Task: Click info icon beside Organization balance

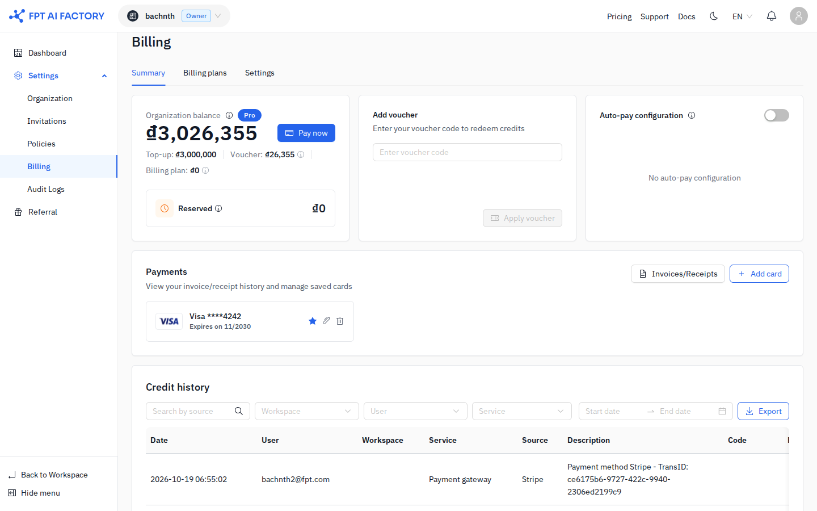Action: [x=229, y=115]
